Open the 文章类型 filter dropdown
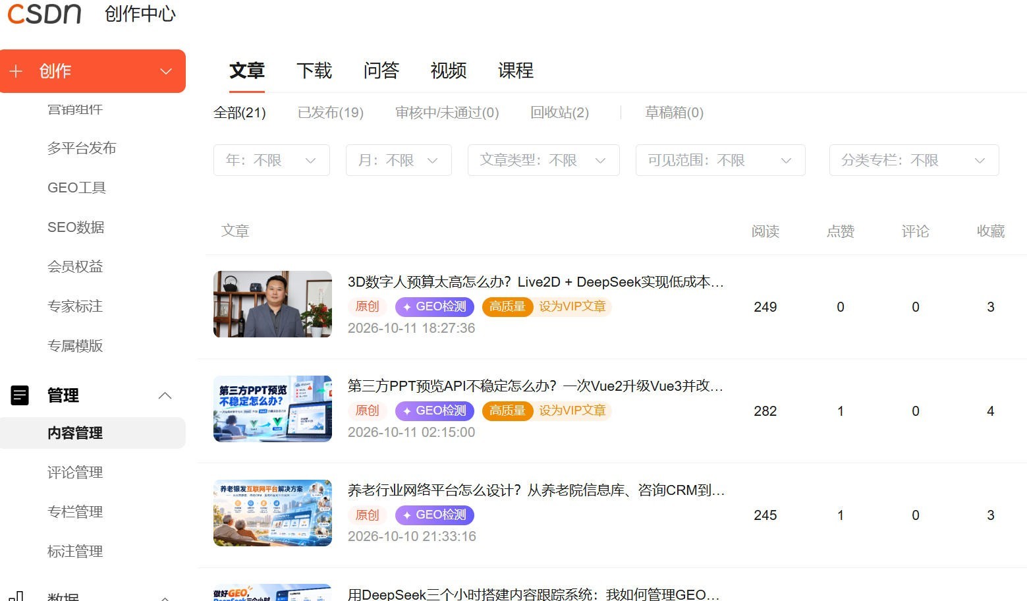Viewport: 1027px width, 601px height. (543, 160)
